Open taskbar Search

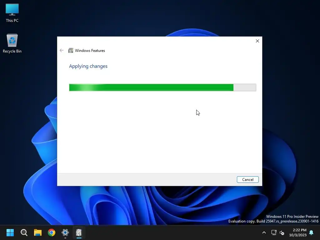click(24, 232)
